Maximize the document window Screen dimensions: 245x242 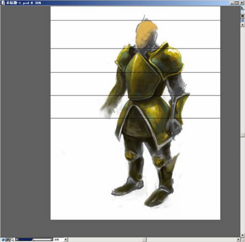click(x=237, y=3)
